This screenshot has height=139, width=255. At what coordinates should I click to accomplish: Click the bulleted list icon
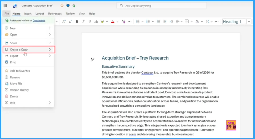click(x=138, y=22)
